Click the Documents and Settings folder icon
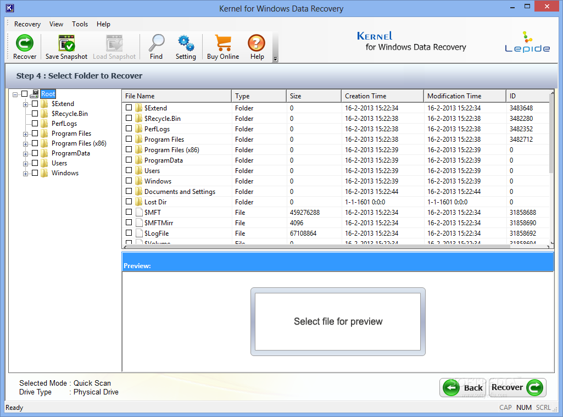The height and width of the screenshot is (417, 563). 138,191
